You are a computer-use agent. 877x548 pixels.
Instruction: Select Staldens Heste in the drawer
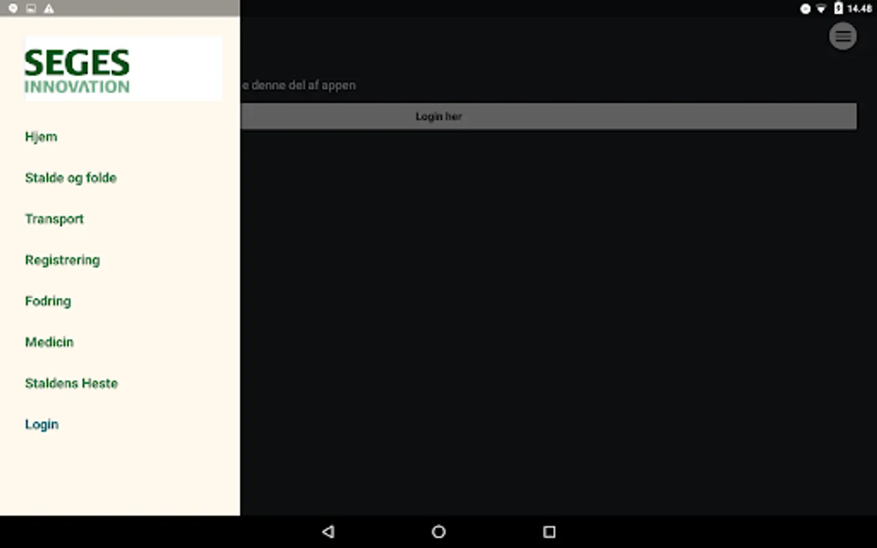click(x=71, y=384)
